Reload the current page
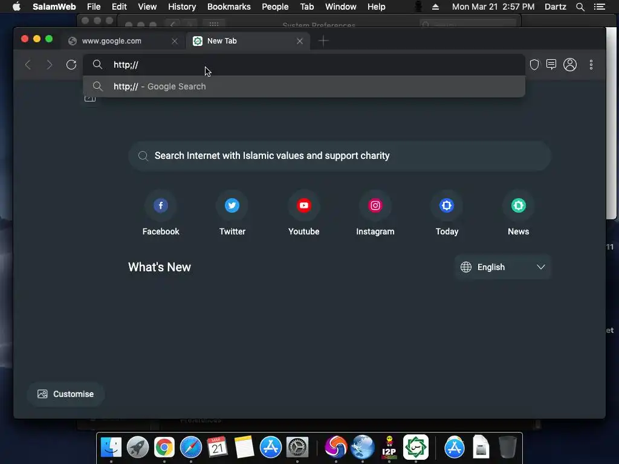 [x=71, y=65]
